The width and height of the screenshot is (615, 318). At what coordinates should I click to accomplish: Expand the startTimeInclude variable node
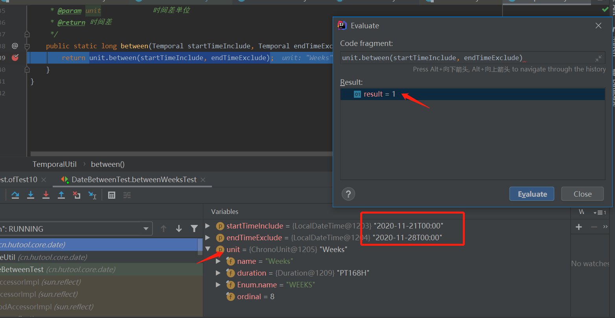coord(208,226)
